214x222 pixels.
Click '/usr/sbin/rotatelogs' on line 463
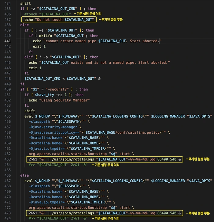(73, 159)
